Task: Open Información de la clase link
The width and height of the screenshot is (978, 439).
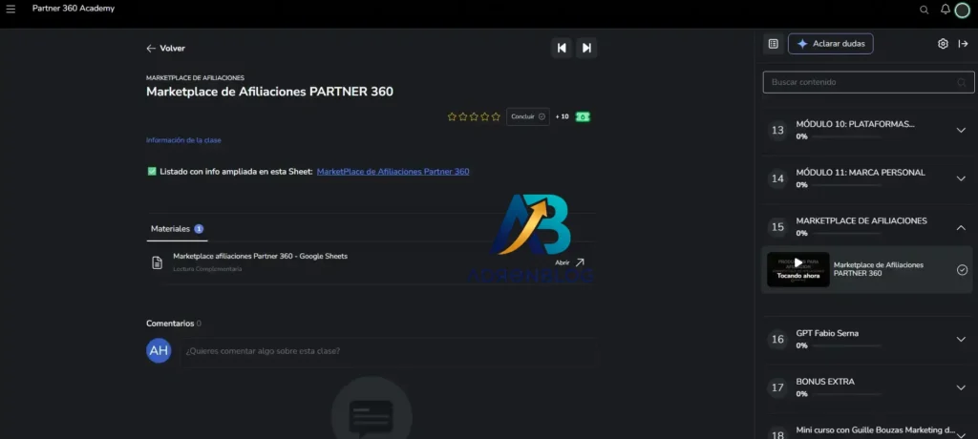Action: coord(183,140)
